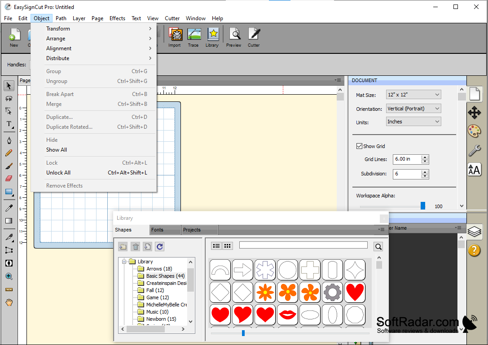
Task: Select the Lasso selection tool
Action: coord(9,98)
